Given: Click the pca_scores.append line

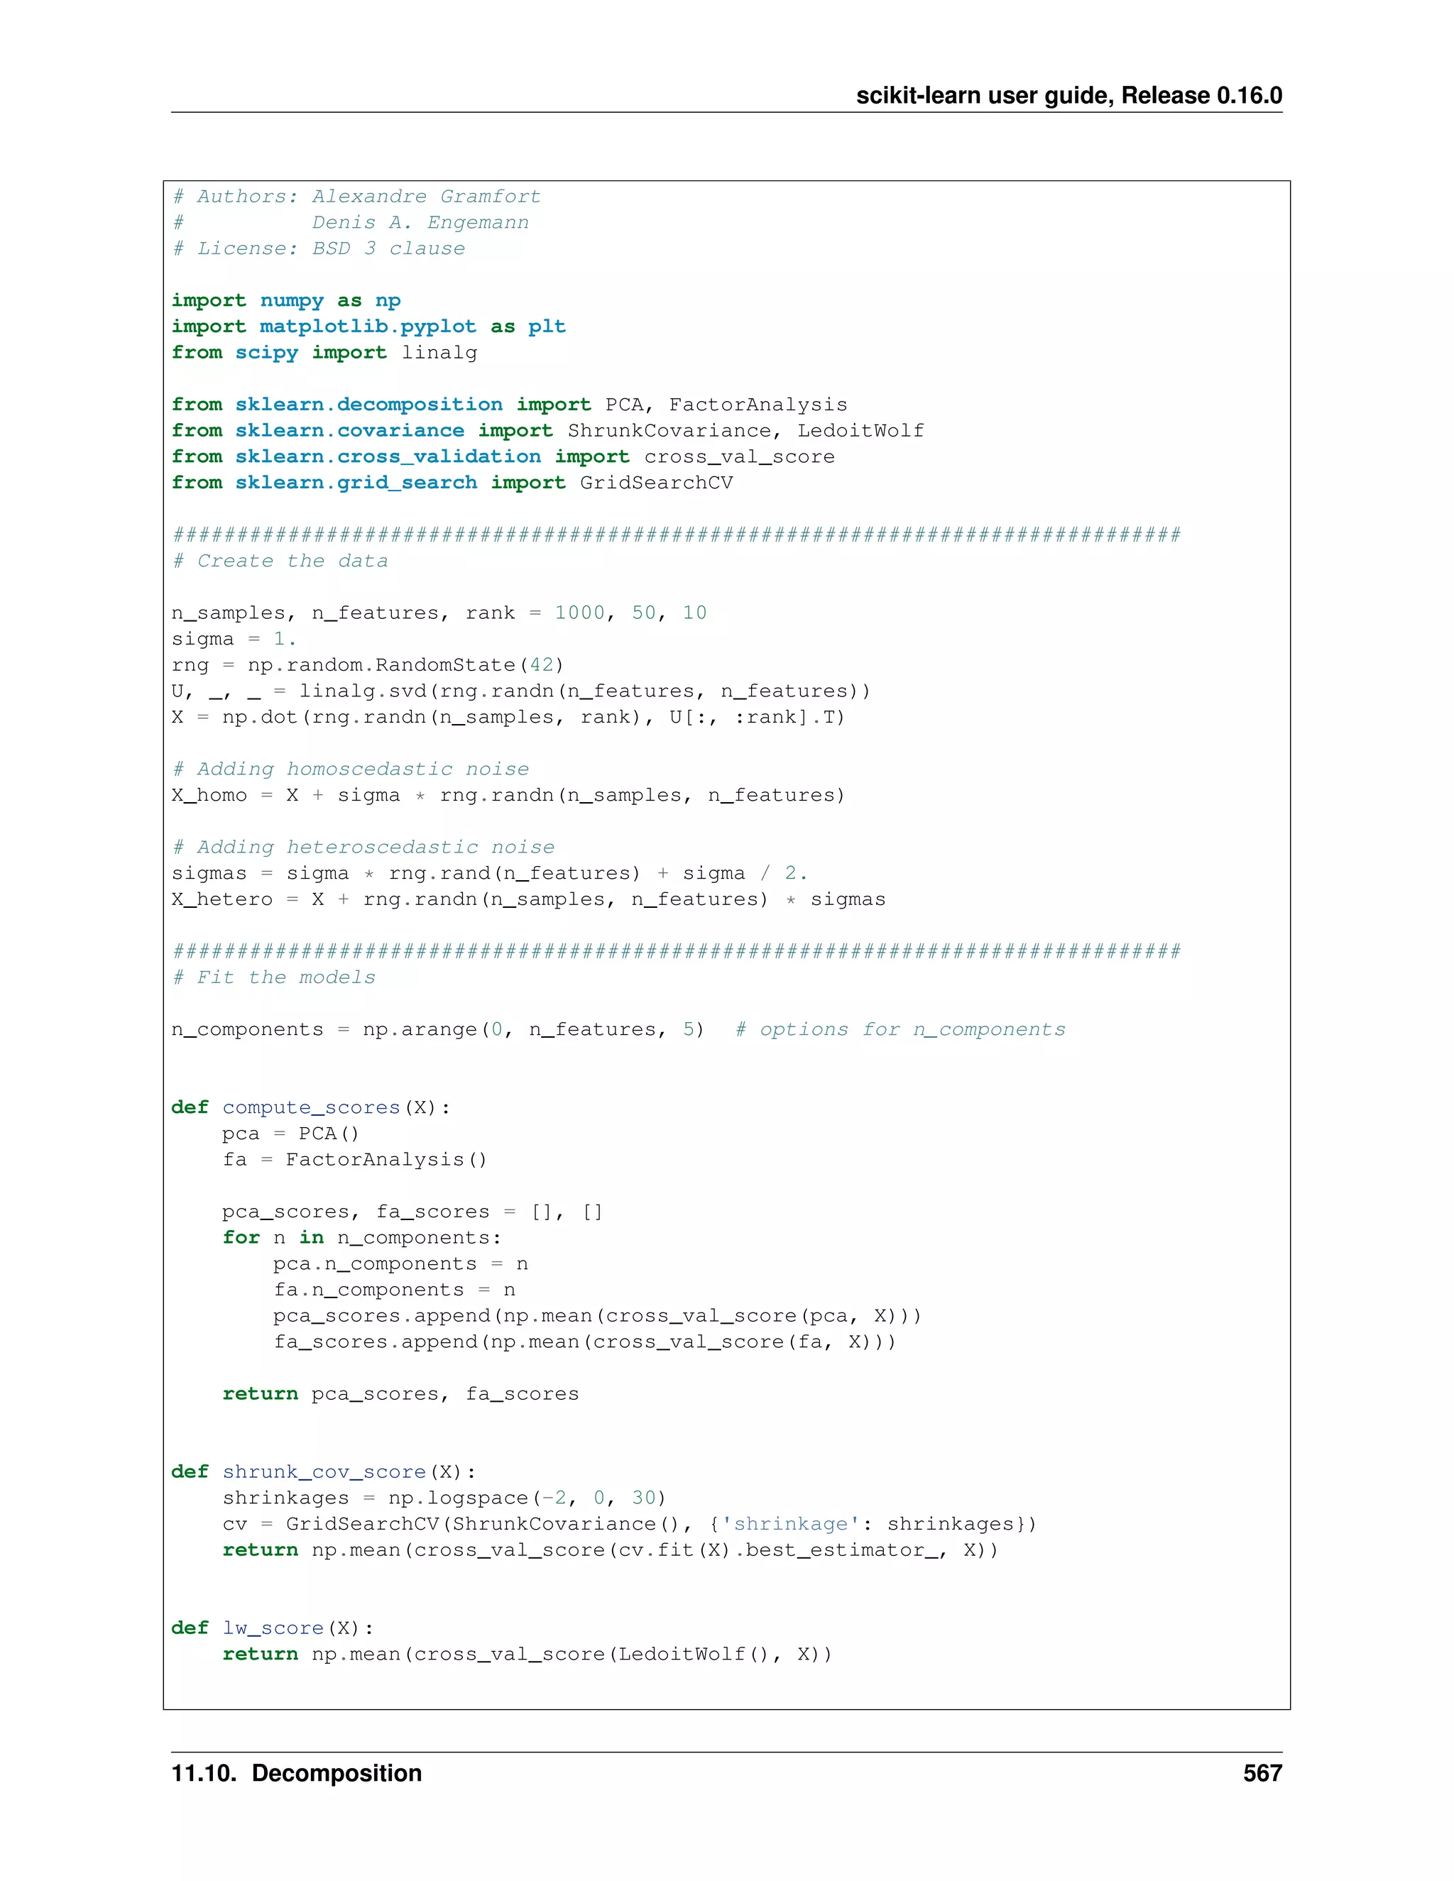Looking at the screenshot, I should 598,1316.
